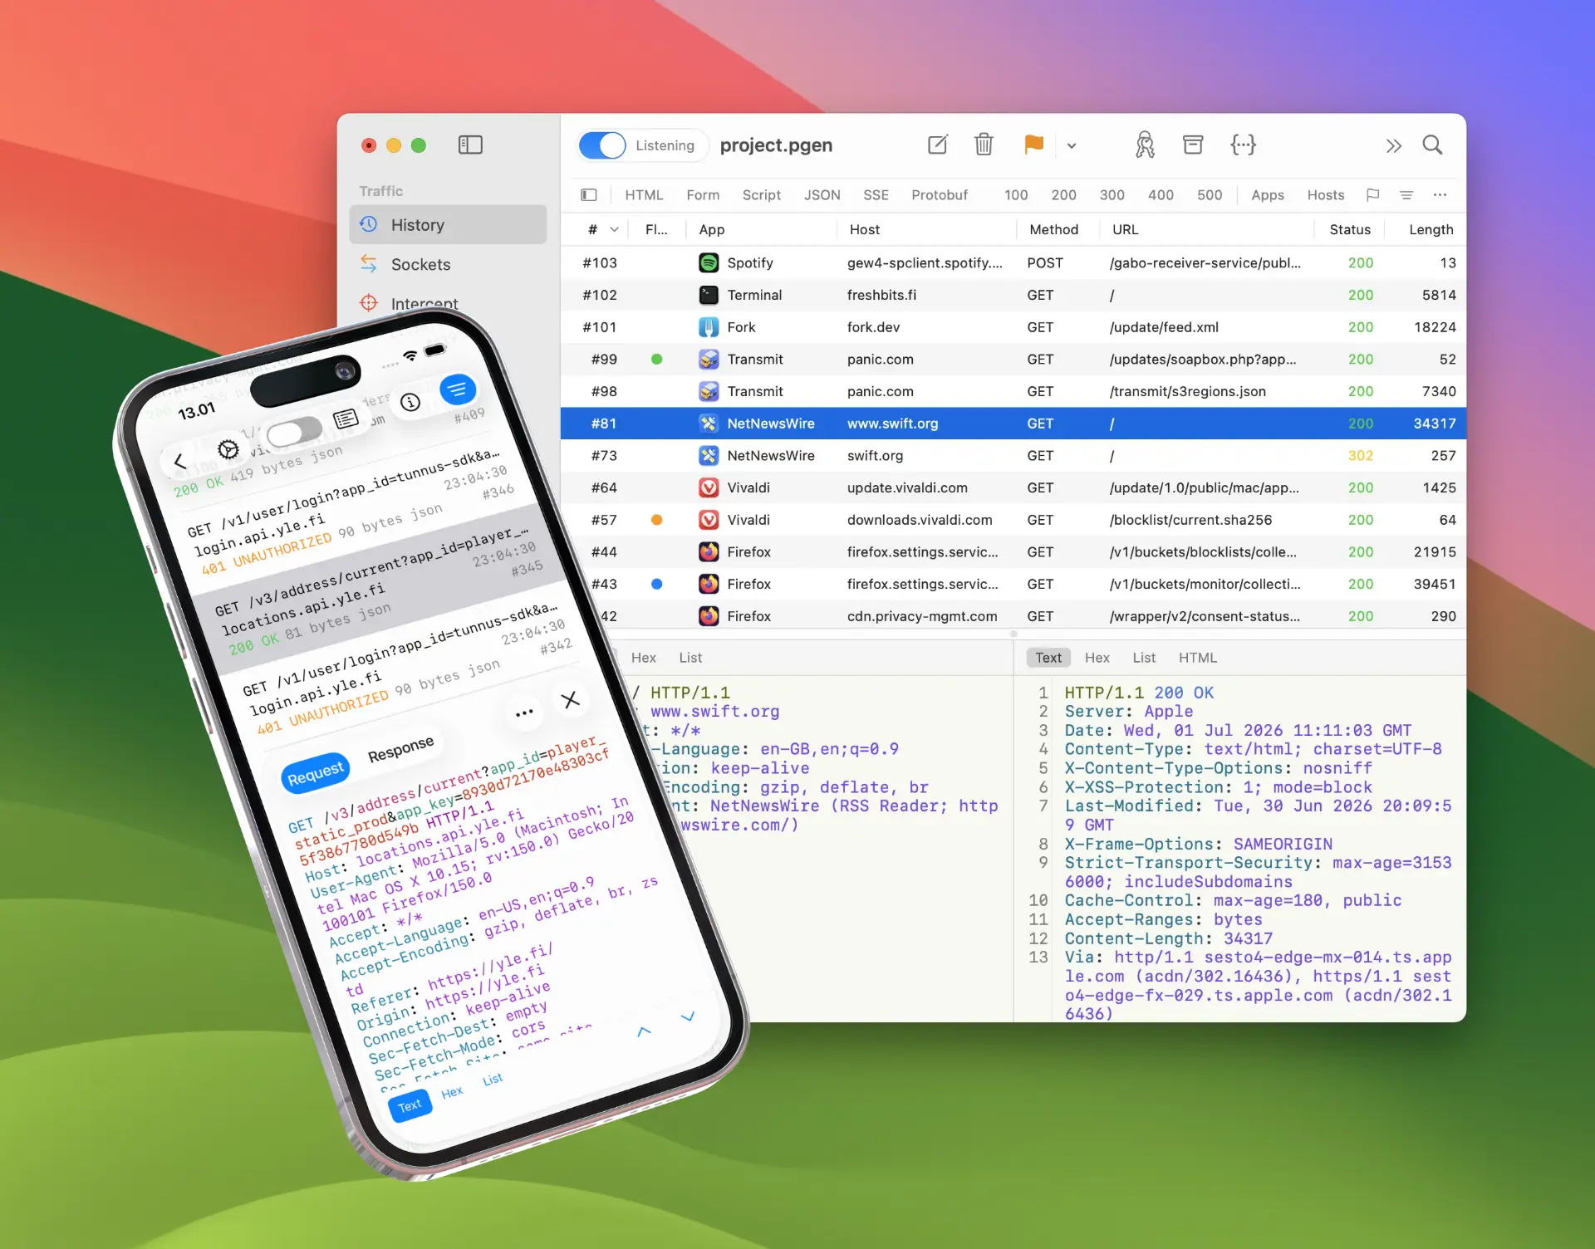Click the list lines filter icon
Viewport: 1595px width, 1249px height.
click(x=1406, y=195)
